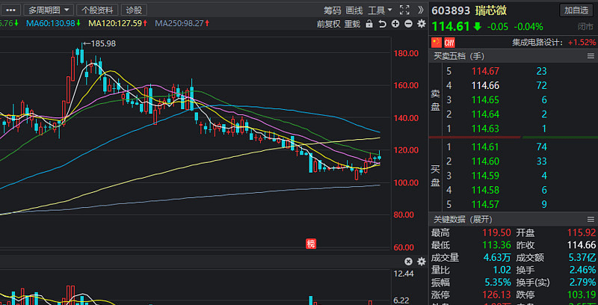Close the volume sub-chart panel

tap(408, 262)
